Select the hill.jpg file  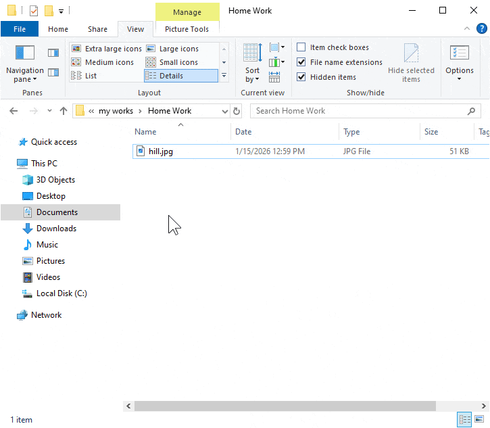(311, 151)
